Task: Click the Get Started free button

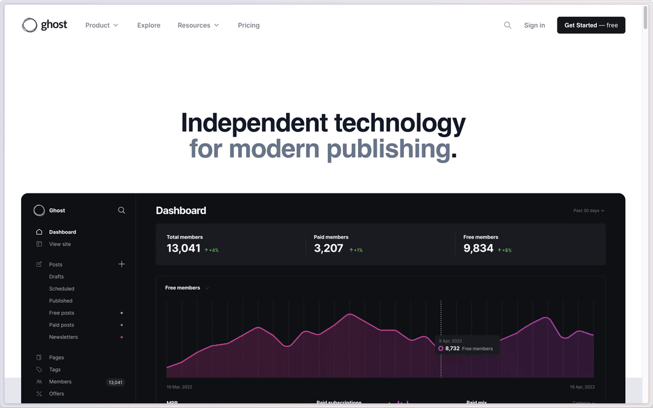Action: tap(591, 25)
